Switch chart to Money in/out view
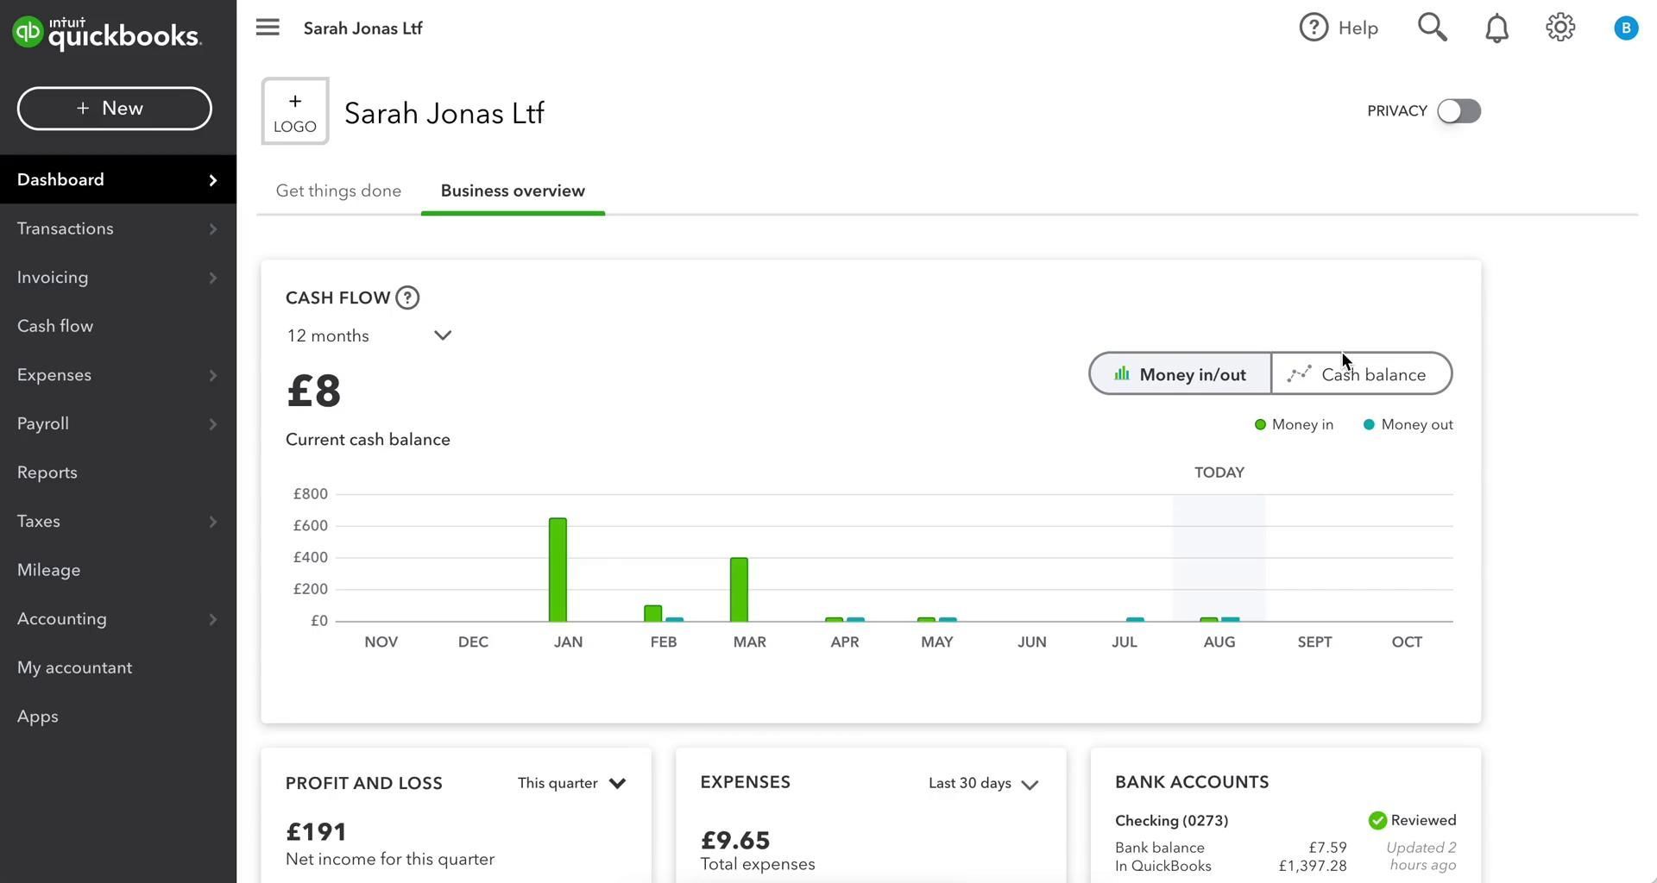Viewport: 1657px width, 883px height. pyautogui.click(x=1180, y=374)
